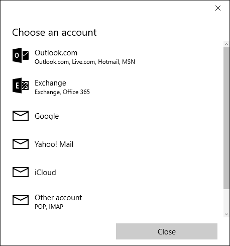Click the Outlook.com, Live.com, Hotmail, MSN subtitle
This screenshot has height=246, width=230.
click(x=85, y=62)
